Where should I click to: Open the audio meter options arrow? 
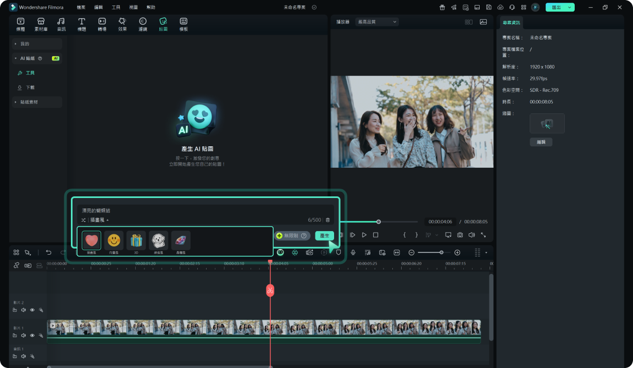486,252
